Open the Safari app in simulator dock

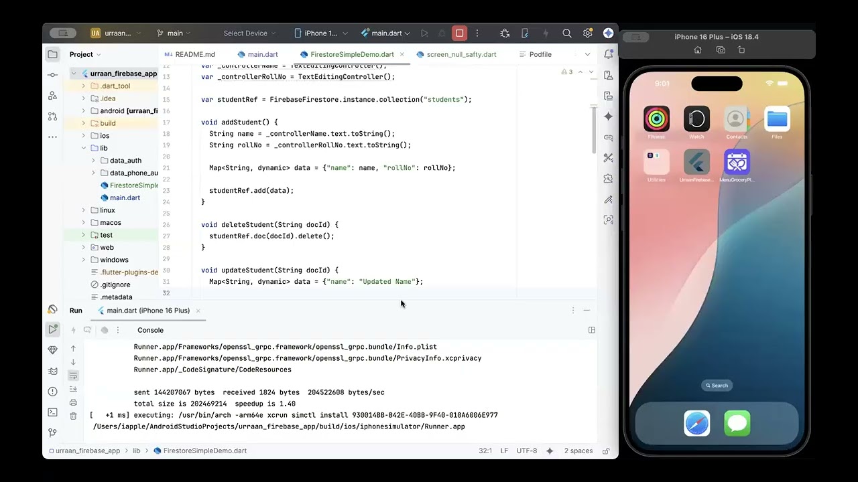pos(696,424)
